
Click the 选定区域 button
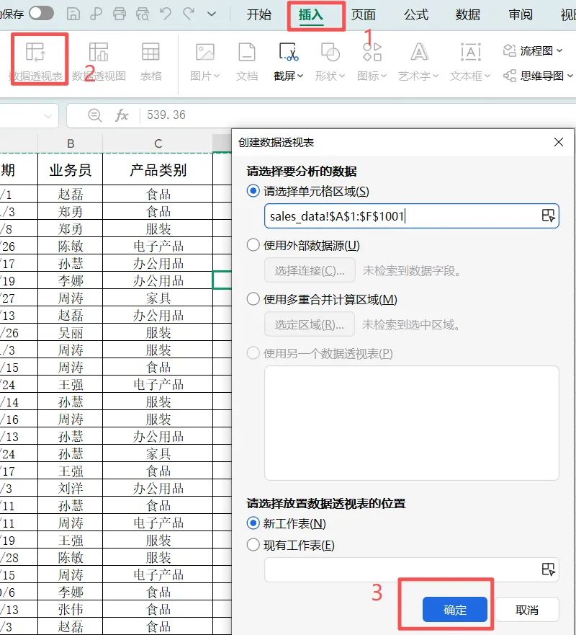click(x=310, y=324)
